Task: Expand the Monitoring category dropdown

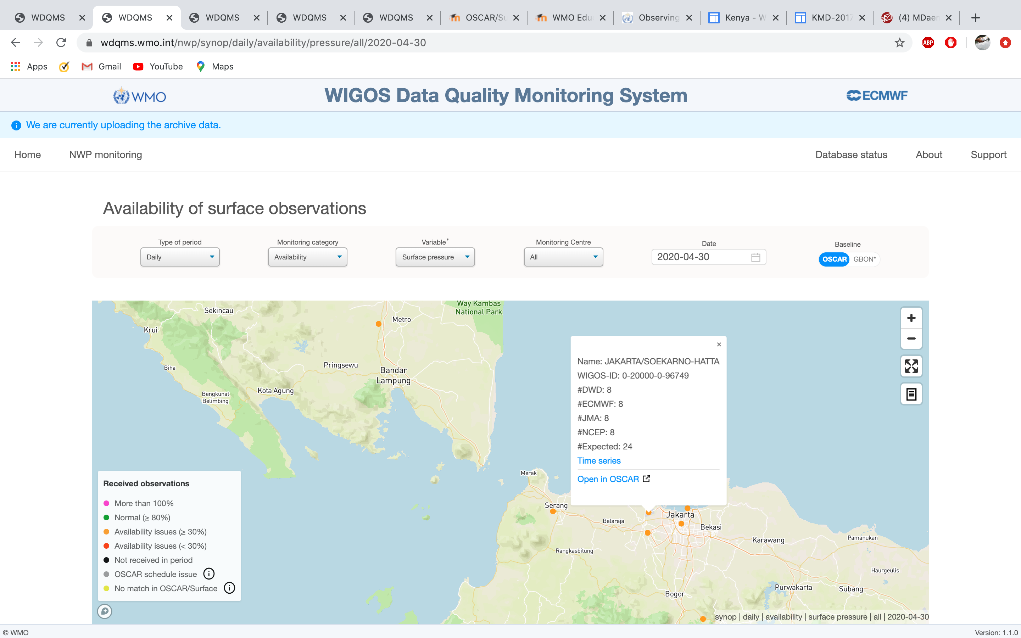Action: click(x=308, y=257)
